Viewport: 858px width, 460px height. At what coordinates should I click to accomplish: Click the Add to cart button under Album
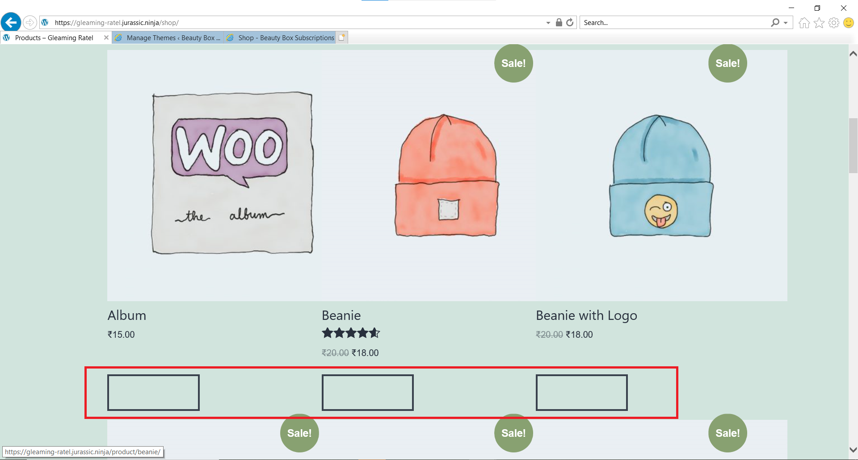pyautogui.click(x=153, y=393)
